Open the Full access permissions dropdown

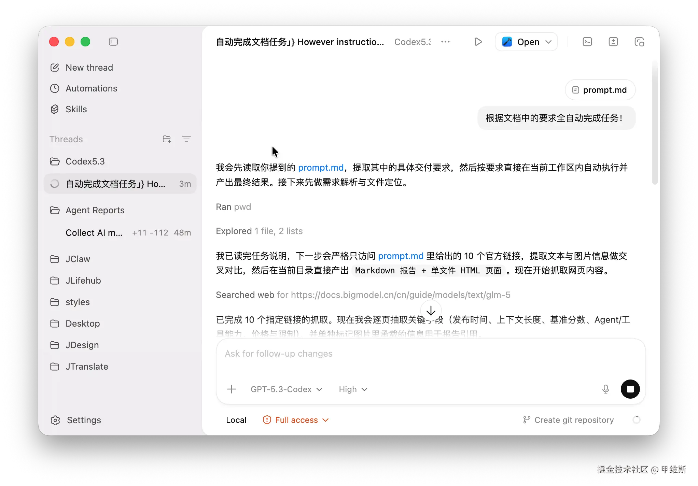296,420
